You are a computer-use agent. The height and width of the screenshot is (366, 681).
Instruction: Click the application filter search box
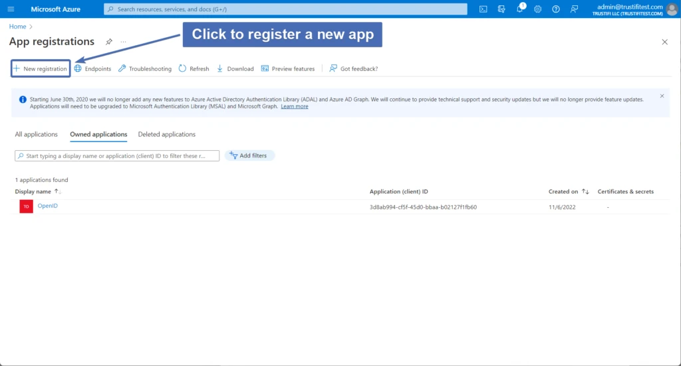pyautogui.click(x=117, y=155)
